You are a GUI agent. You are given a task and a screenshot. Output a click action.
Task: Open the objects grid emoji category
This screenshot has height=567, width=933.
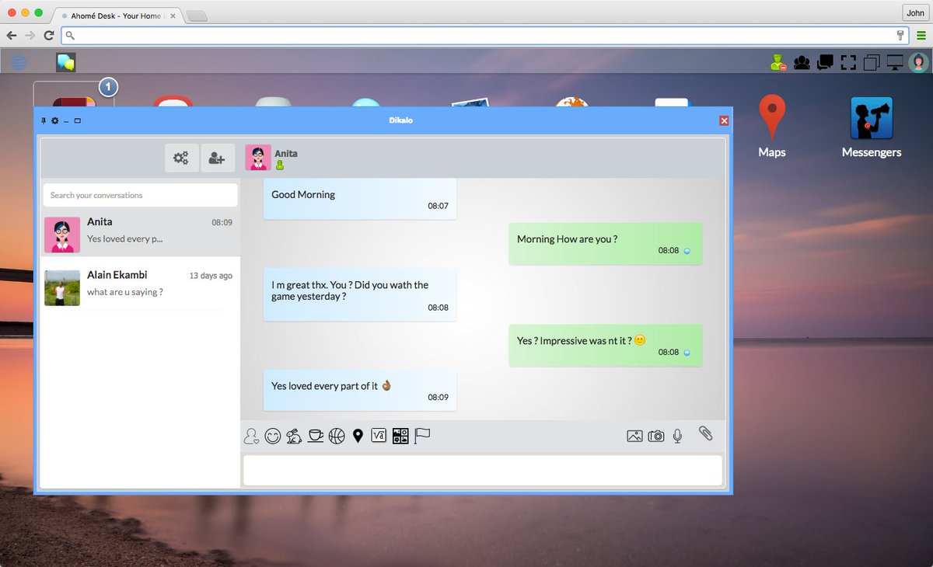400,436
